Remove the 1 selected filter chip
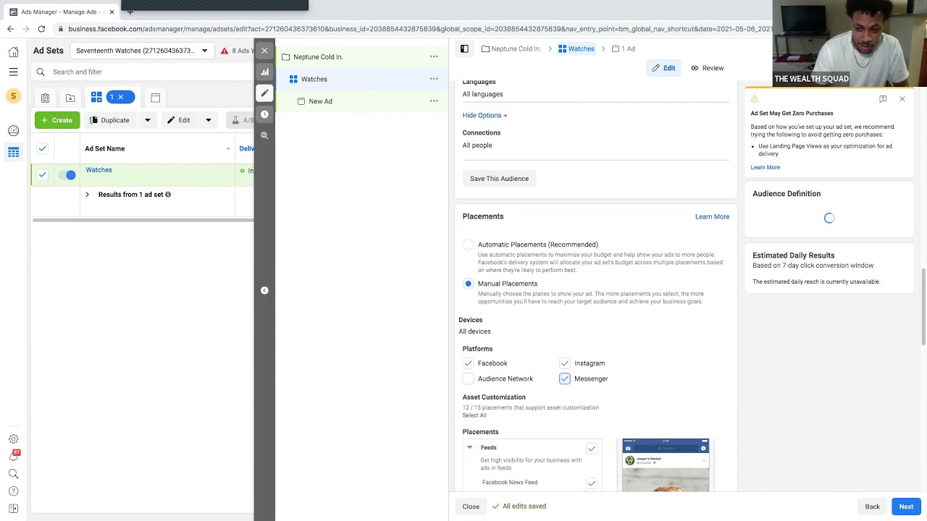This screenshot has height=521, width=927. [x=121, y=97]
